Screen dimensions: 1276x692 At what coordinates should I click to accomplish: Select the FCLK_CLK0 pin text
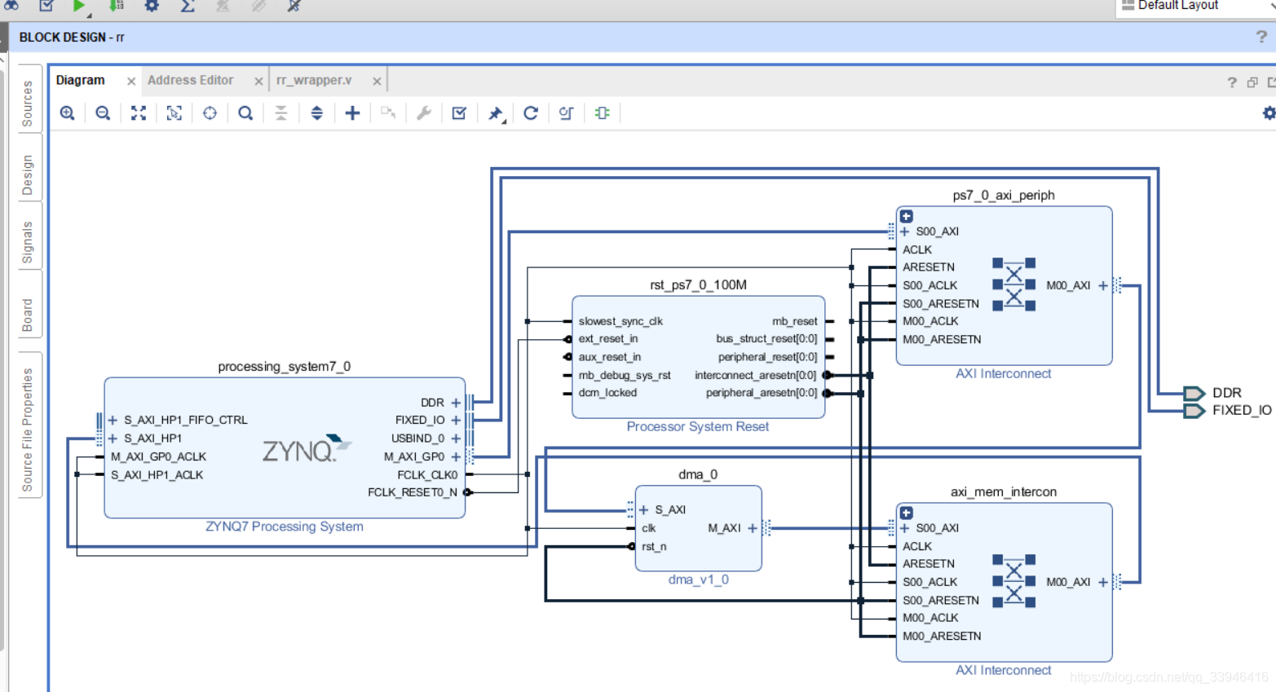427,474
